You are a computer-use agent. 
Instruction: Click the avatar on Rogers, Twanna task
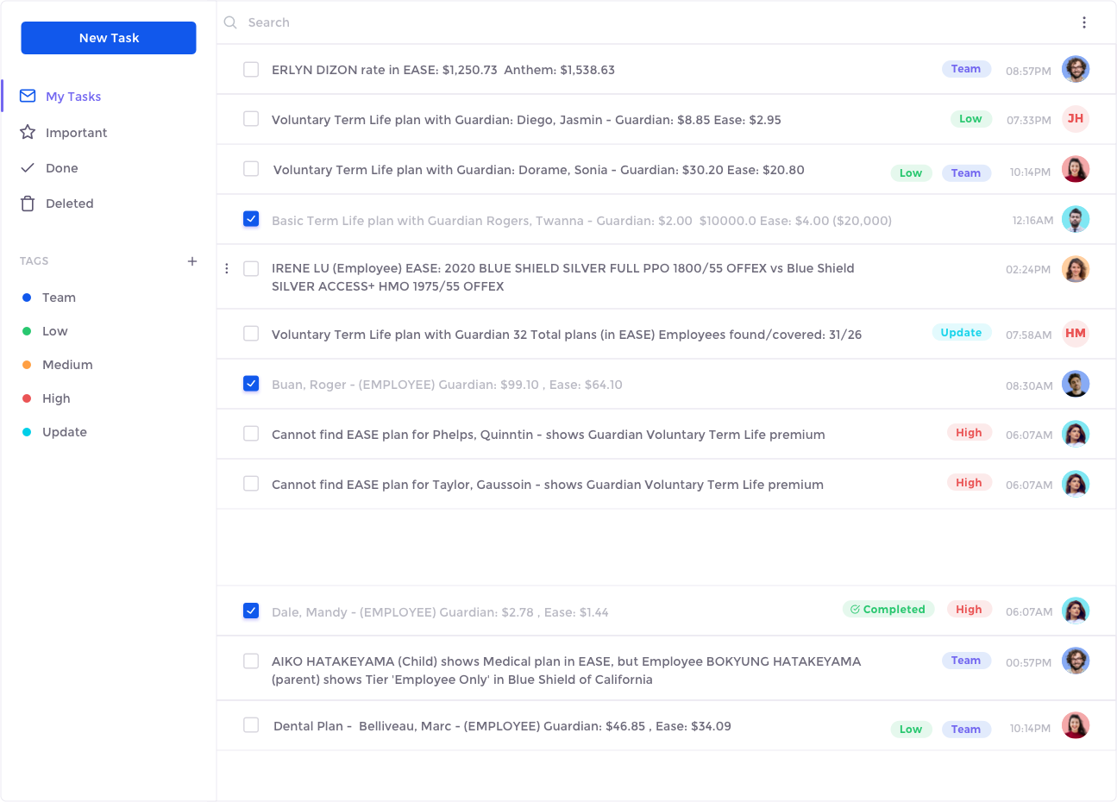pyautogui.click(x=1076, y=219)
